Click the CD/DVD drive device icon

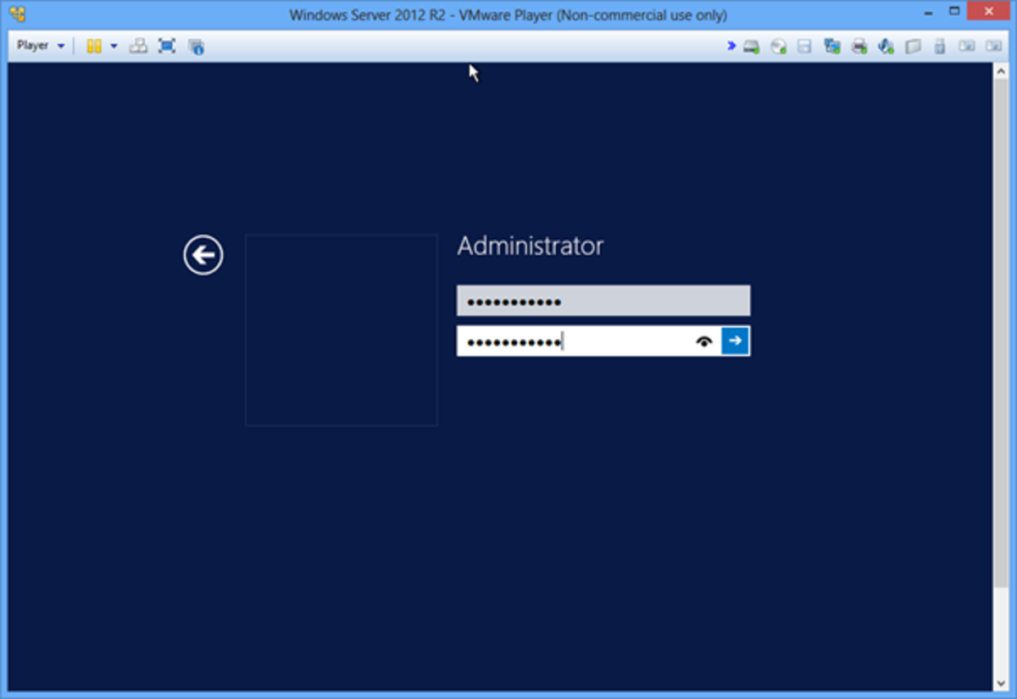pyautogui.click(x=777, y=46)
